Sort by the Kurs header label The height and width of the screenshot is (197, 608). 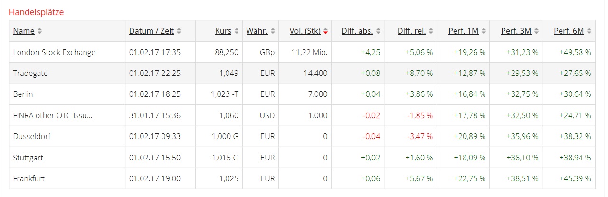pos(223,31)
